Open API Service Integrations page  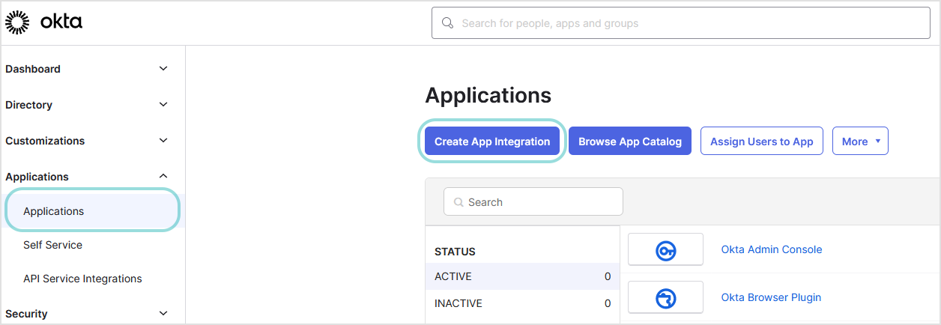click(82, 279)
